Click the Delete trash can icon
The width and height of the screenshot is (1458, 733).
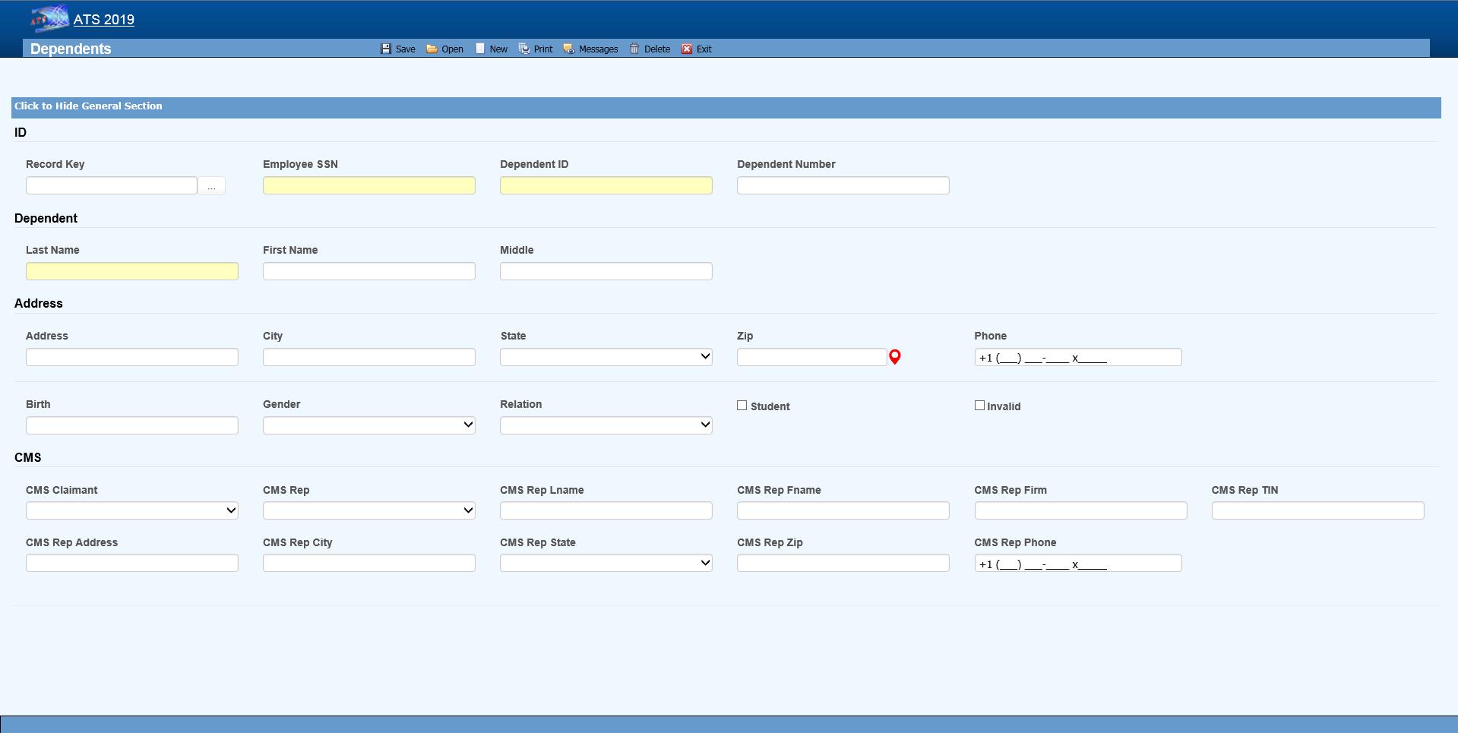[x=634, y=49]
